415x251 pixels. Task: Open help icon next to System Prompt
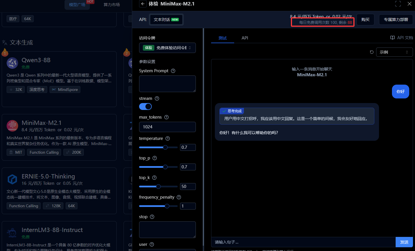tap(173, 71)
